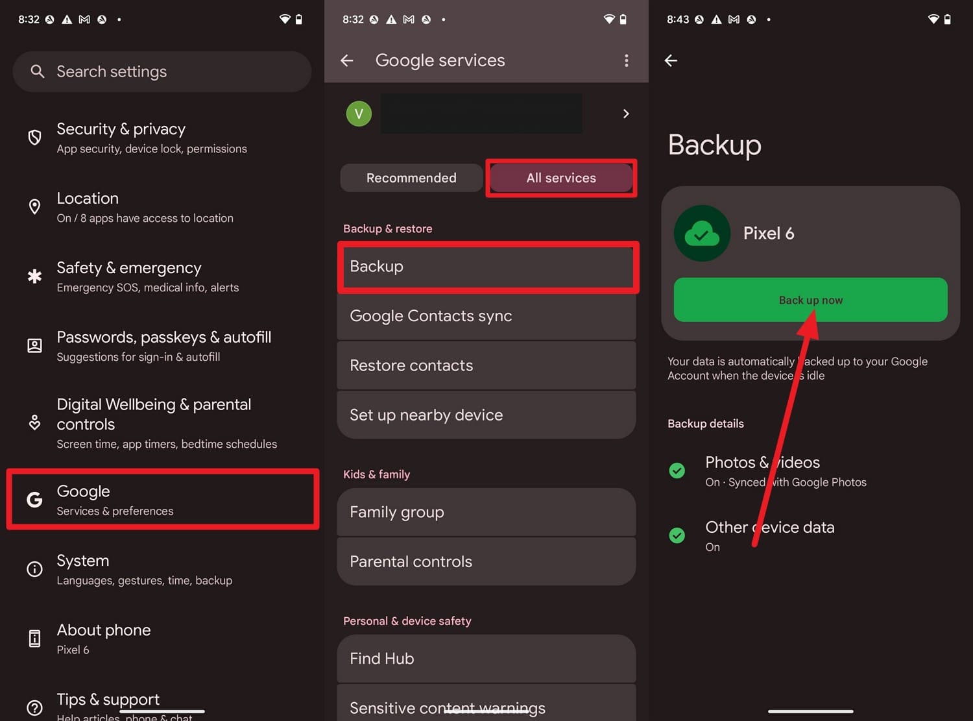Tap the shield icon beside Security & privacy

[35, 137]
